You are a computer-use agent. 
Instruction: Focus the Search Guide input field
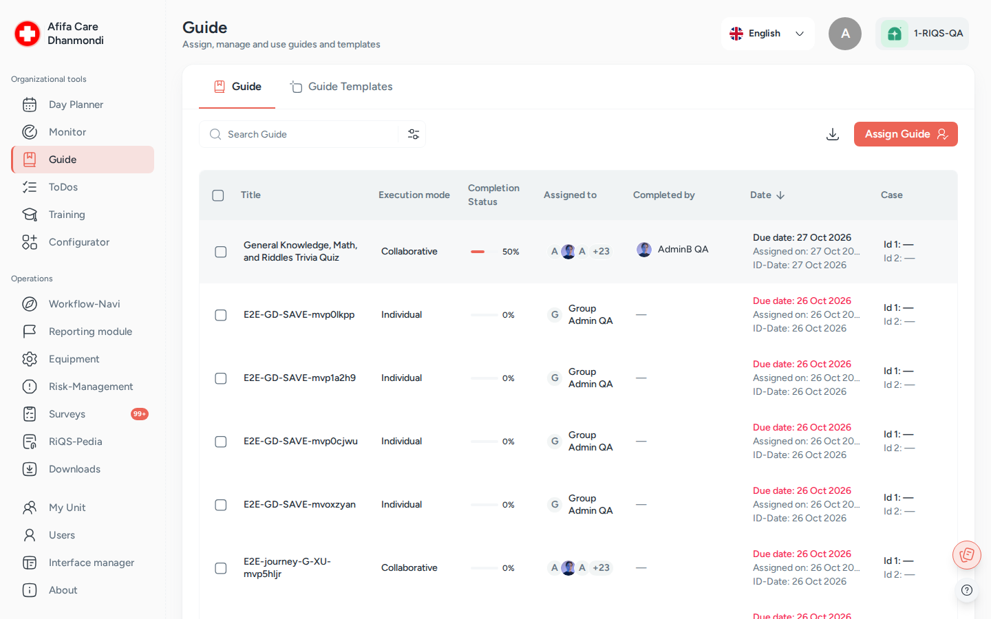click(x=310, y=134)
